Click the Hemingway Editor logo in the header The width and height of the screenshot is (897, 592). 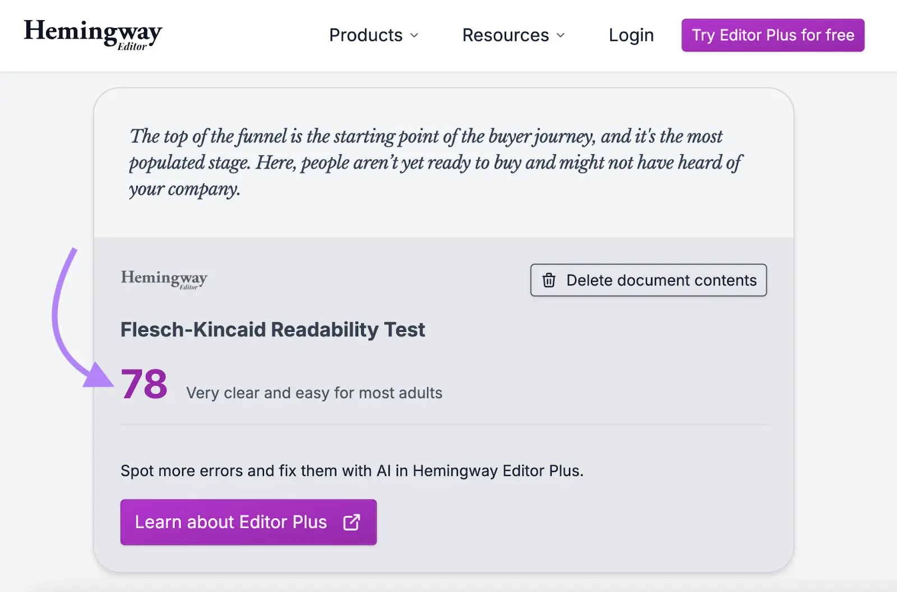click(x=93, y=35)
